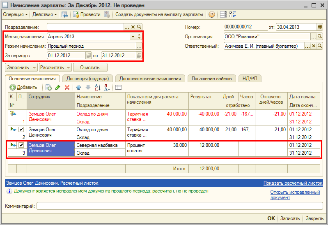Click the red X delete row icon
This screenshot has width=328, height=225.
(67, 87)
